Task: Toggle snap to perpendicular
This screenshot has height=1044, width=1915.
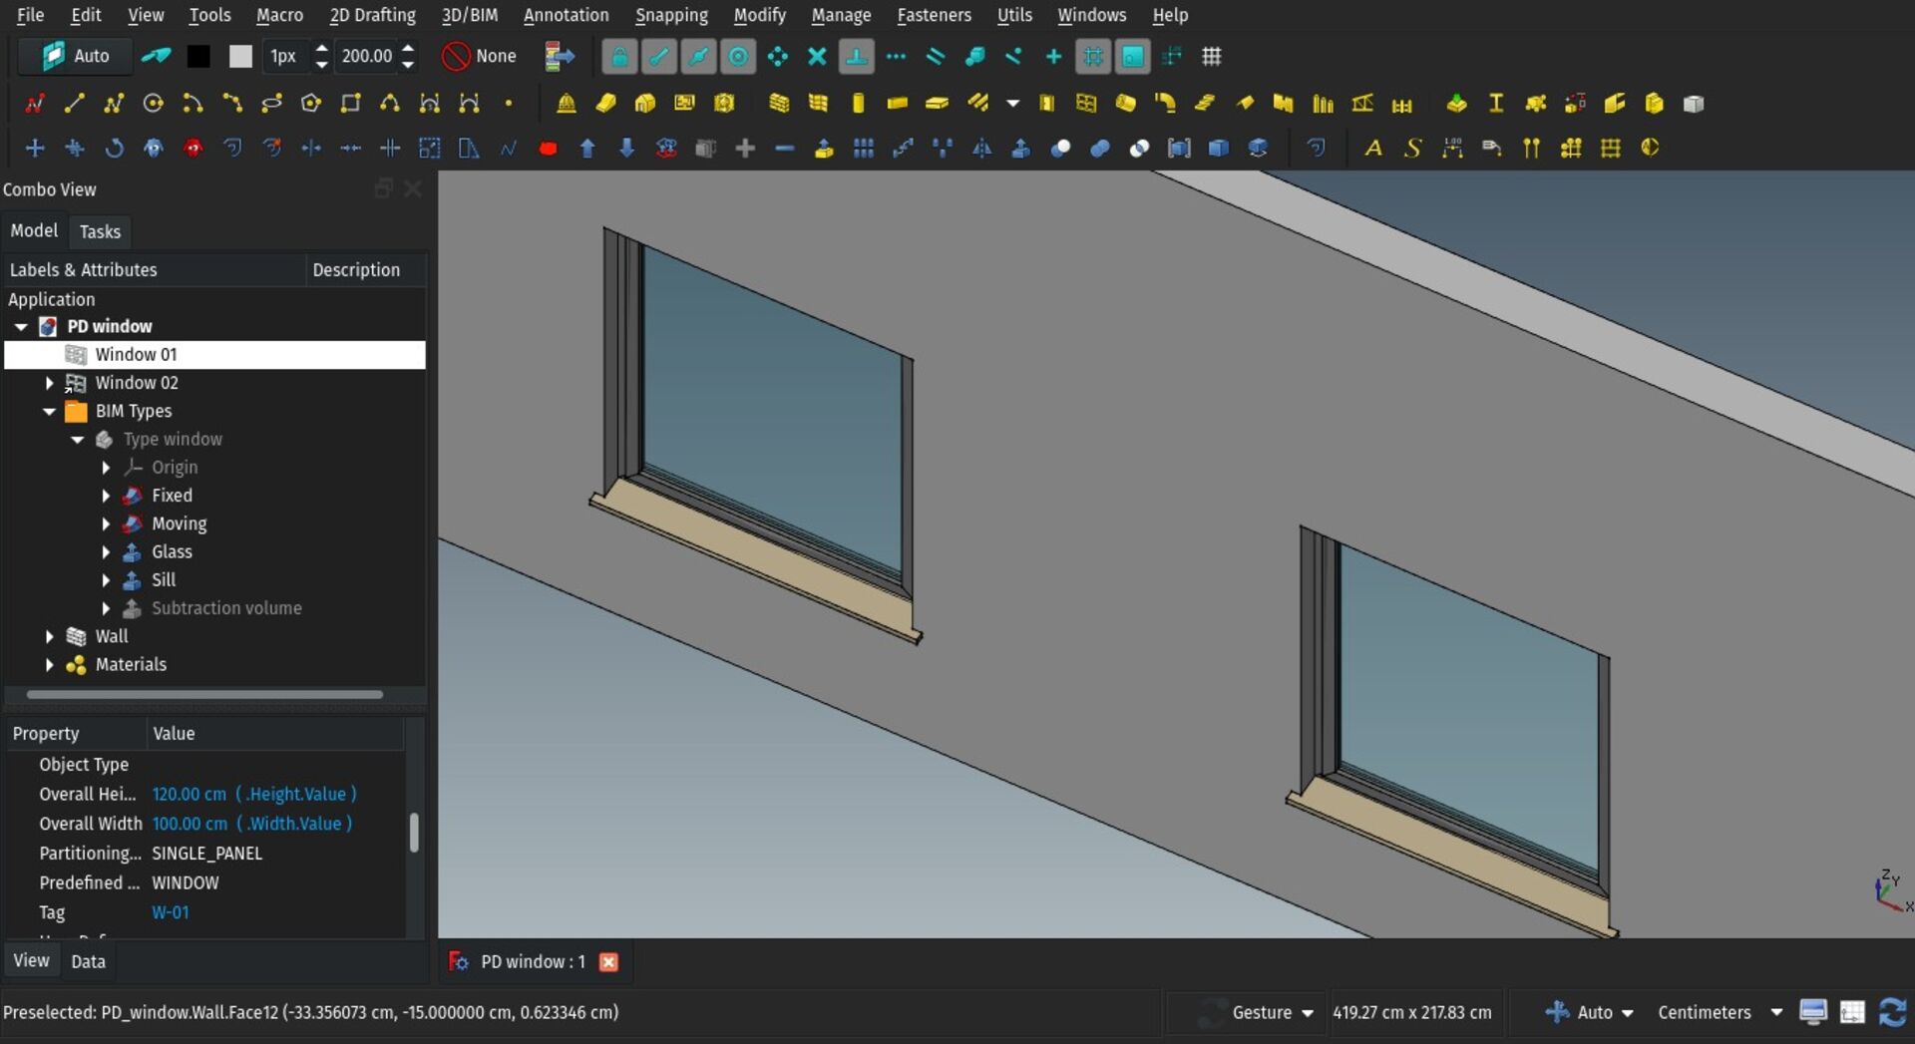Action: [x=857, y=57]
